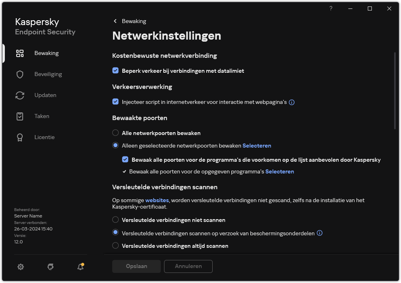Open the websites hyperlink
The image size is (401, 283).
157,200
